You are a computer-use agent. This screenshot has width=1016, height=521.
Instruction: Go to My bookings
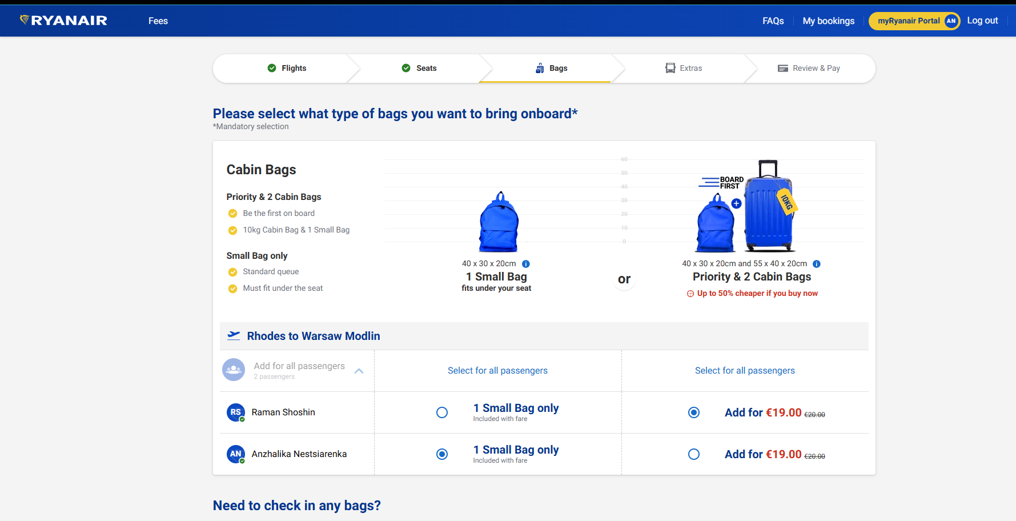click(829, 21)
